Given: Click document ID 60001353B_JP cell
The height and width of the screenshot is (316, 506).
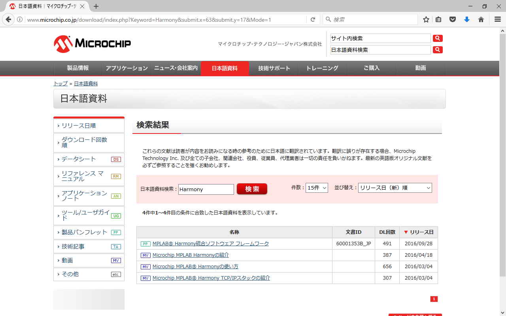Looking at the screenshot, I should [353, 244].
